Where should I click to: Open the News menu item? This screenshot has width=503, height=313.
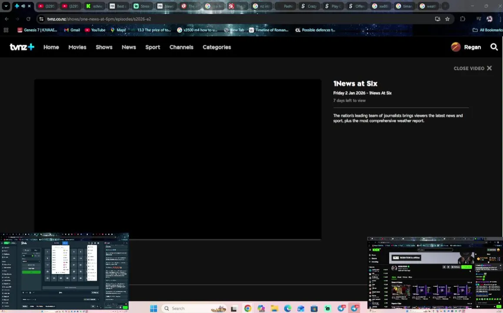pyautogui.click(x=129, y=47)
